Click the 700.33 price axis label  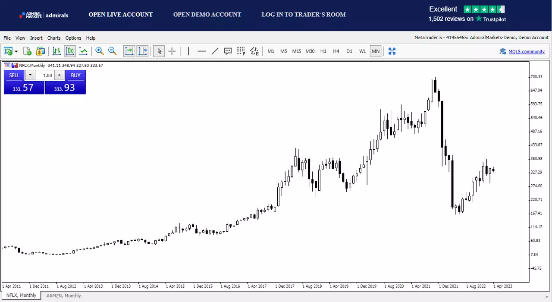click(x=536, y=77)
